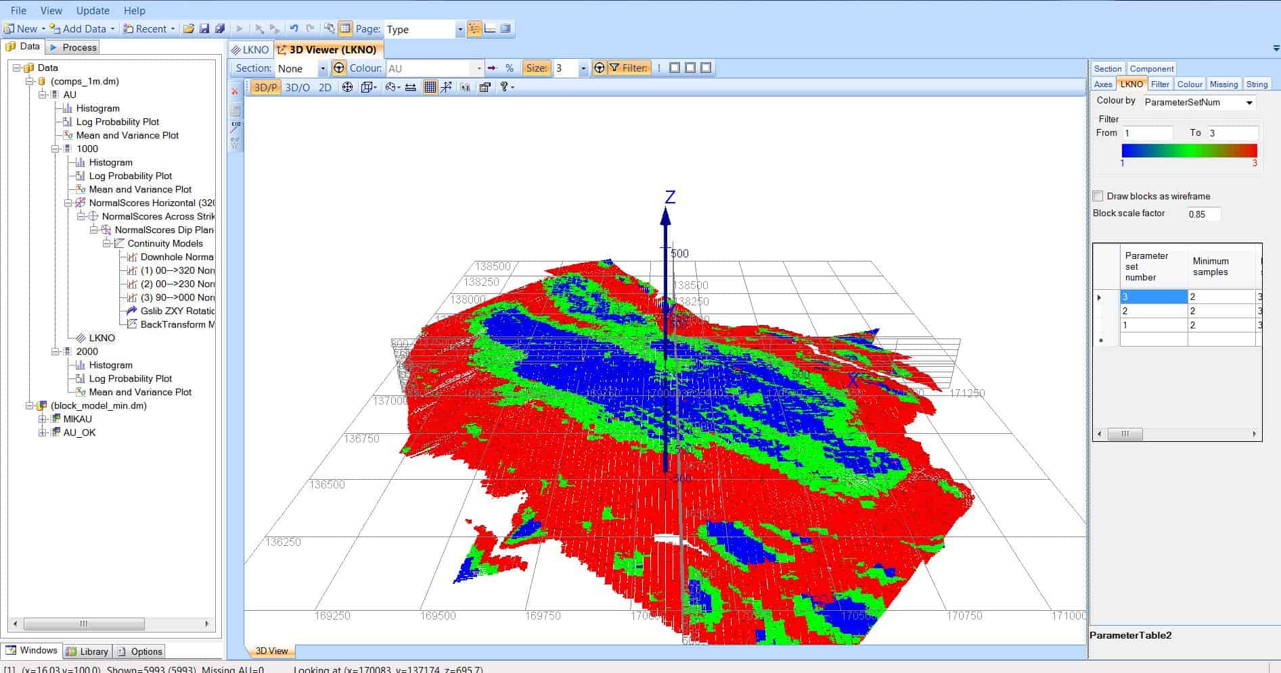
Task: Click the blue-to-red colour gradient bar
Action: pyautogui.click(x=1189, y=150)
